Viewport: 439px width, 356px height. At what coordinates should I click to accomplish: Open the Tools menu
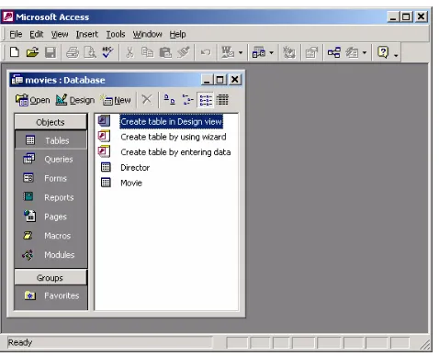116,34
